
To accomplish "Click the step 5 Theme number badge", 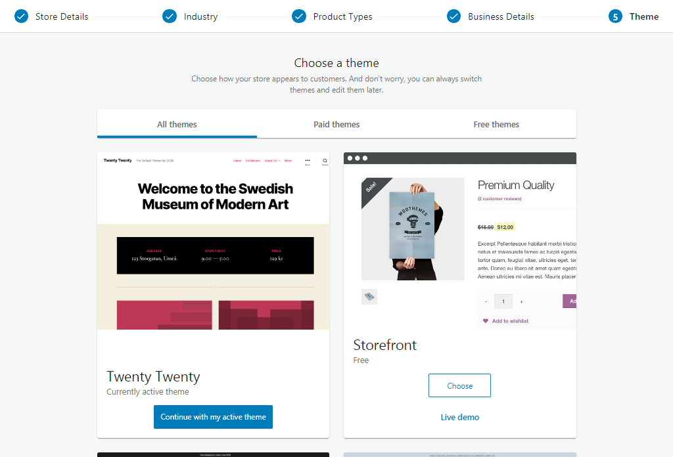I will (615, 16).
